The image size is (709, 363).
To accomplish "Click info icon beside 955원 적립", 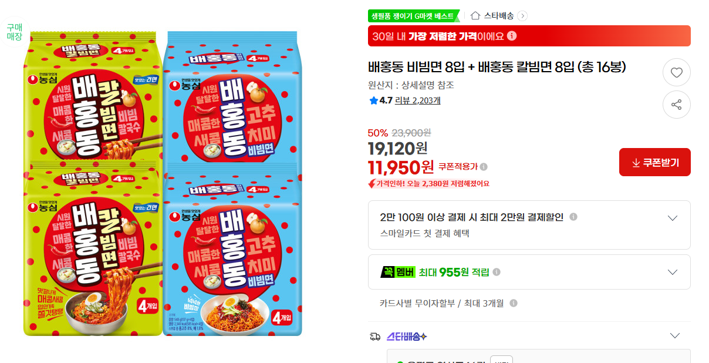I will point(497,272).
